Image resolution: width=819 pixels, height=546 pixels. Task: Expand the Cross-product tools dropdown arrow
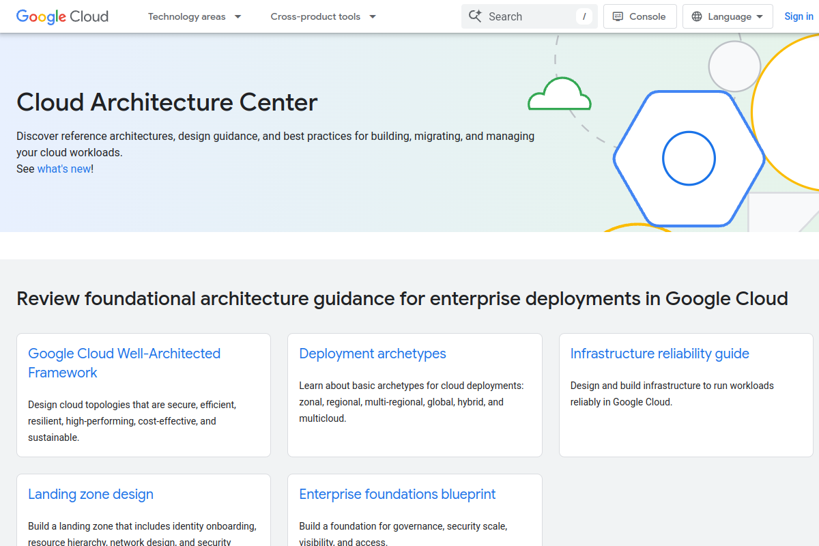coord(373,16)
